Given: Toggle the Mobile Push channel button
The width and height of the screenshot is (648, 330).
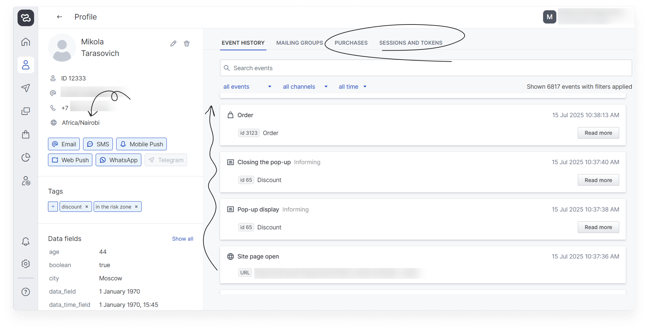Looking at the screenshot, I should (141, 144).
